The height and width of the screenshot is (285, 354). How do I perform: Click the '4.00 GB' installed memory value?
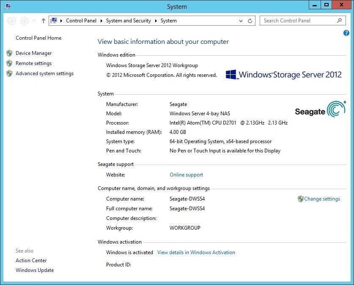178,132
